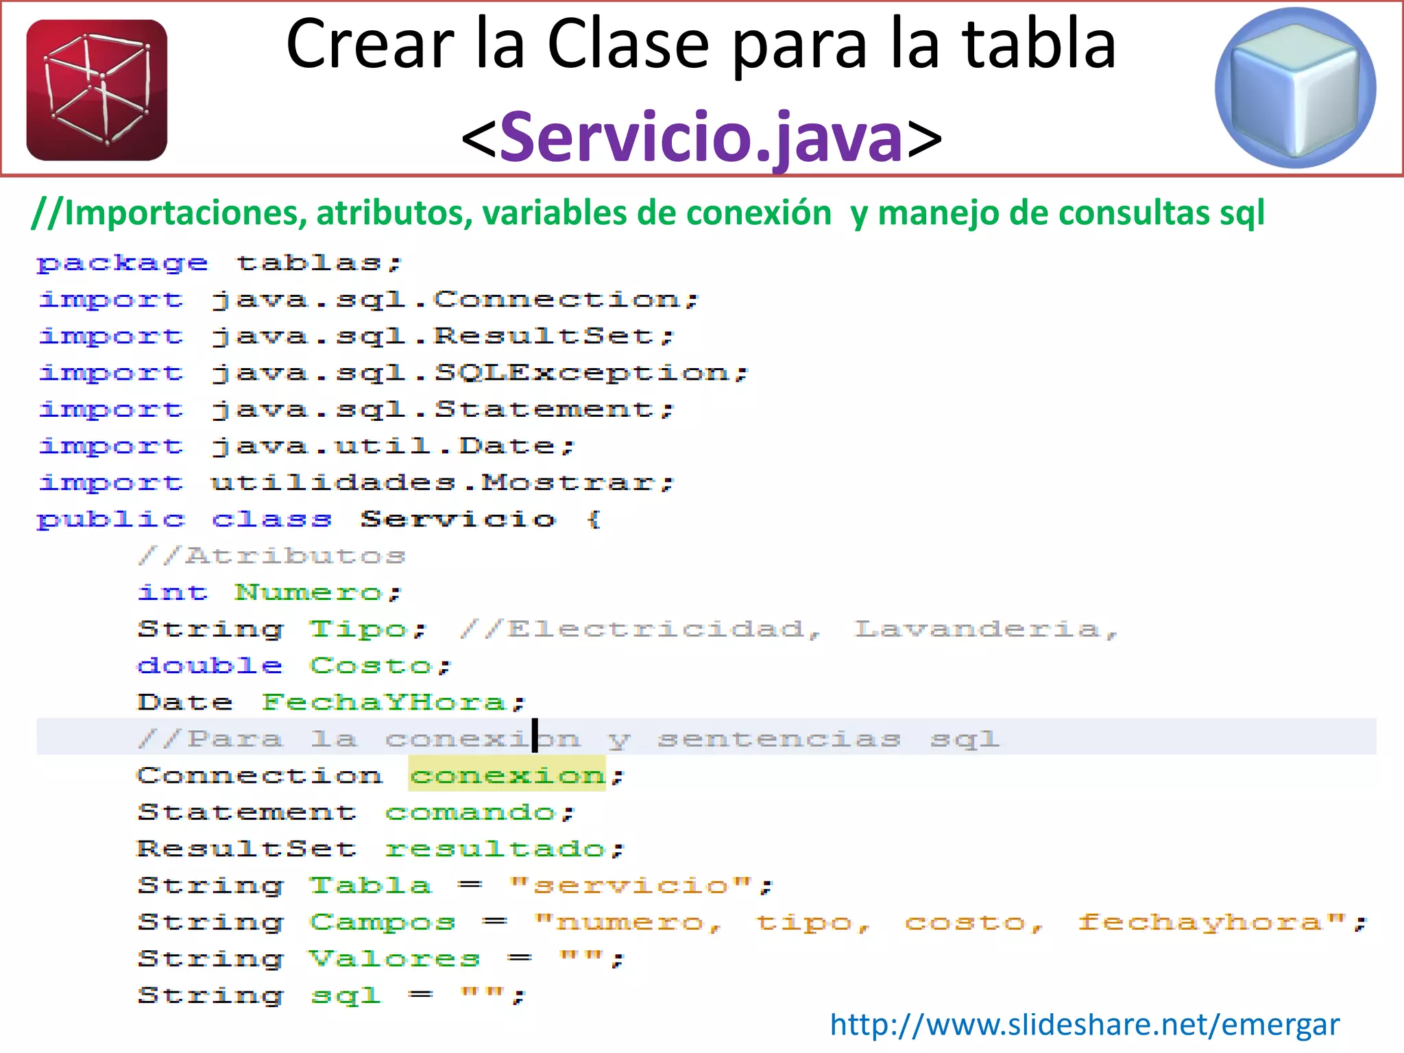Click the red GlassFish cube logo

[x=97, y=90]
